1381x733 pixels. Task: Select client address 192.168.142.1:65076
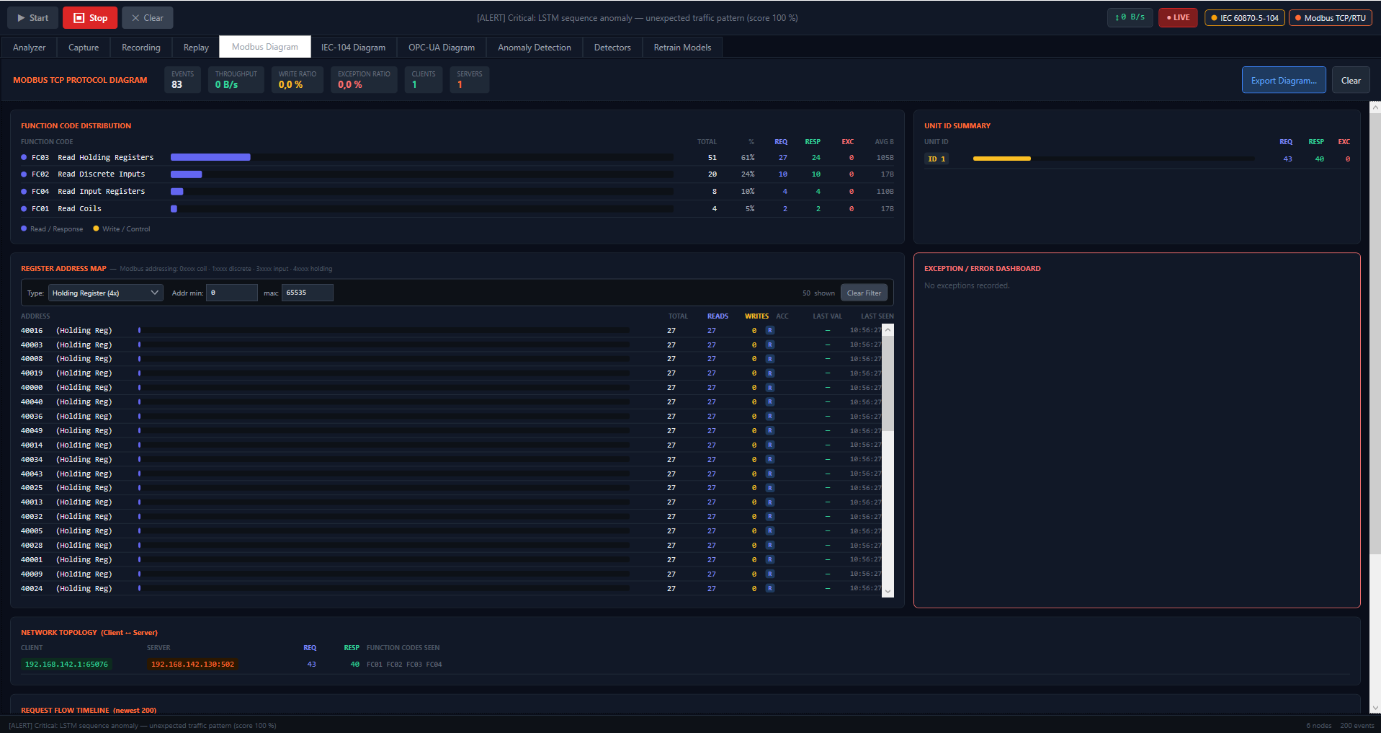[x=66, y=664]
